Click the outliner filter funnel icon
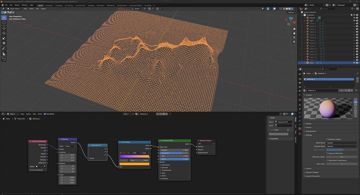 (352, 9)
